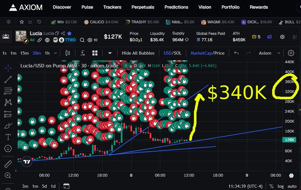Open the fx indicators menu
The height and width of the screenshot is (190, 301).
pyautogui.click(x=82, y=53)
